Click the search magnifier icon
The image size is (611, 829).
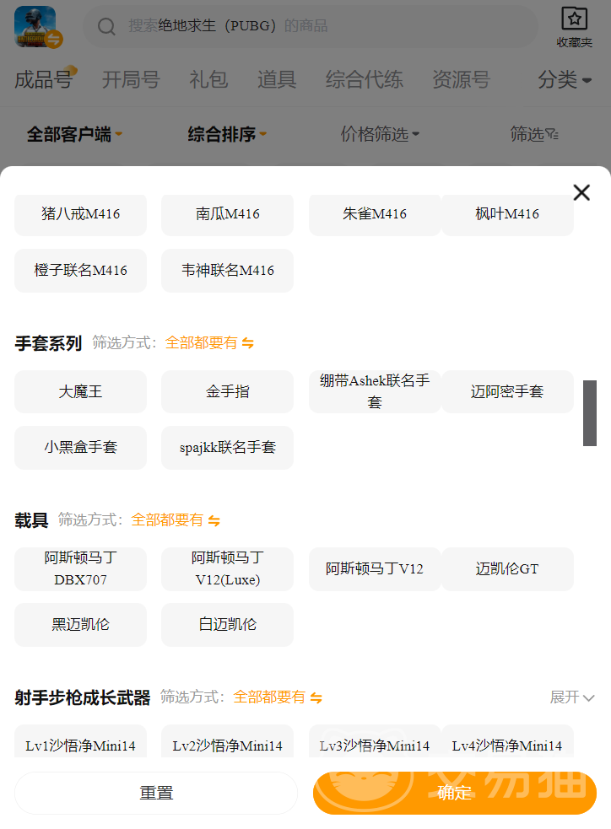pos(106,27)
